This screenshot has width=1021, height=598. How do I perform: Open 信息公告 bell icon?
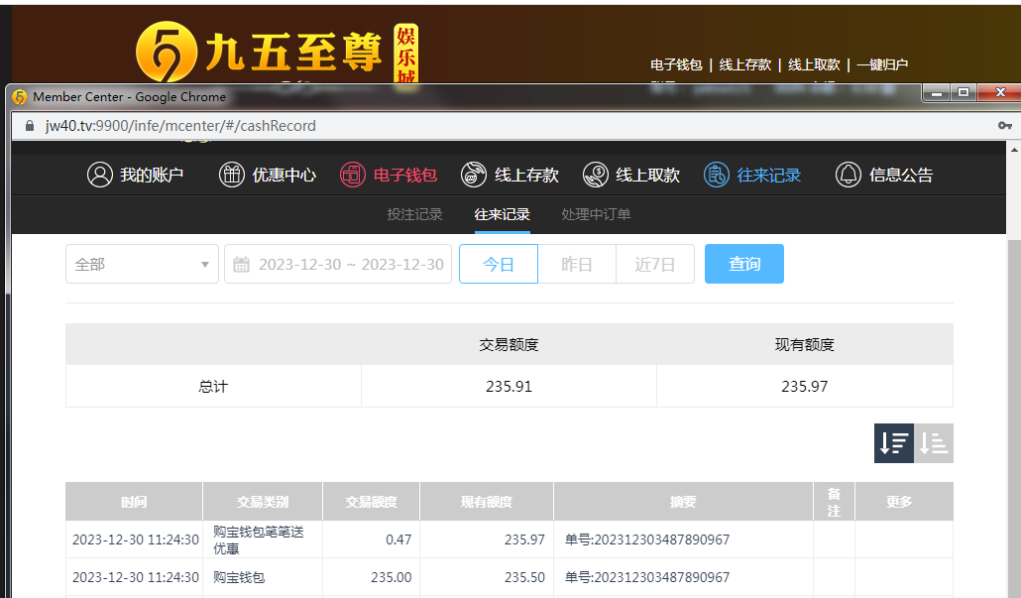pyautogui.click(x=848, y=175)
